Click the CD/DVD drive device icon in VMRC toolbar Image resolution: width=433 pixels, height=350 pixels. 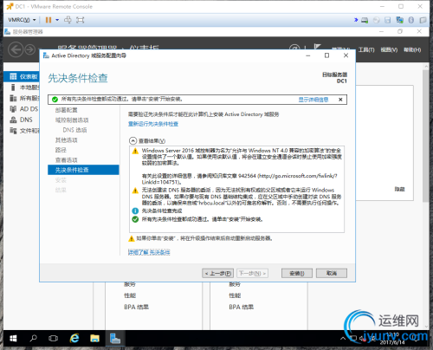pyautogui.click(x=376, y=20)
